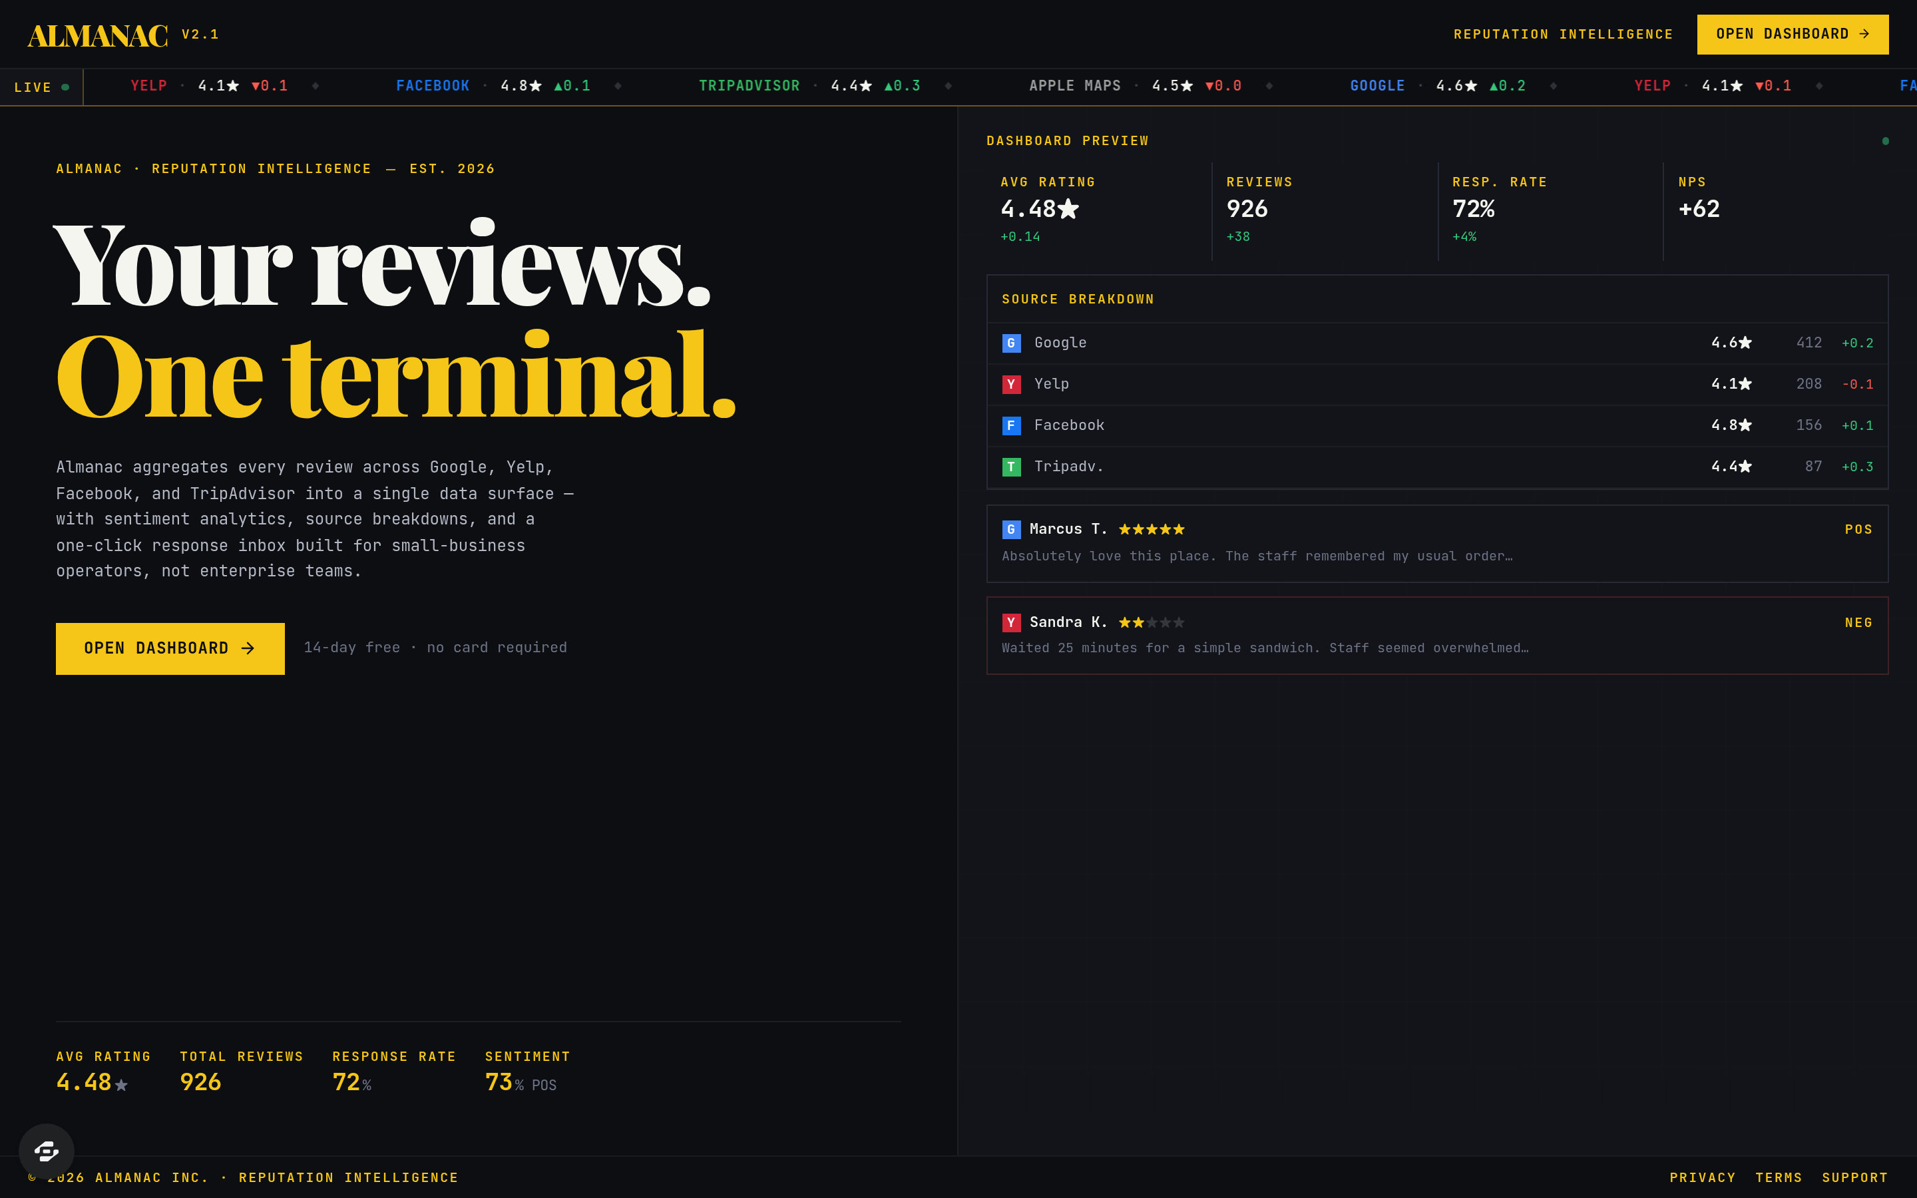This screenshot has width=1917, height=1198.
Task: Click the 87 review count for Tripadv.
Action: pyautogui.click(x=1813, y=467)
